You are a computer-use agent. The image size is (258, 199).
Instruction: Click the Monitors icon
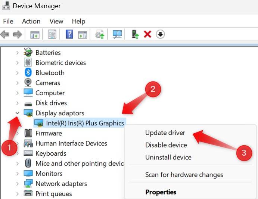point(28,174)
